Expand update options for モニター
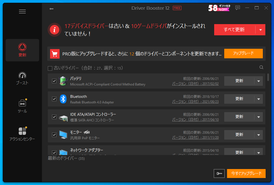The width and height of the screenshot is (274, 185). point(259,135)
